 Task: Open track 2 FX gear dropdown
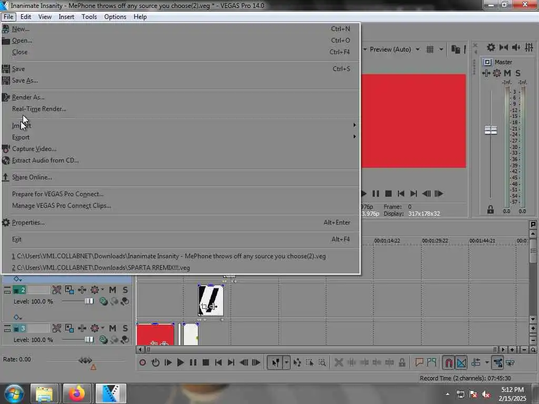coord(97,290)
